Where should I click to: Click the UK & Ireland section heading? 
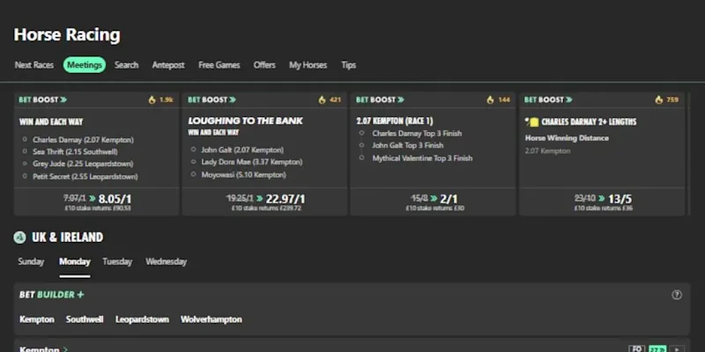[68, 237]
